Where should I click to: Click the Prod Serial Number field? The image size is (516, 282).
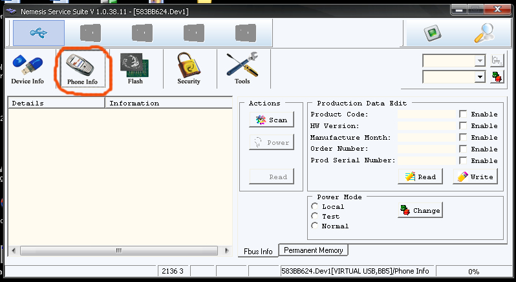[x=427, y=160]
